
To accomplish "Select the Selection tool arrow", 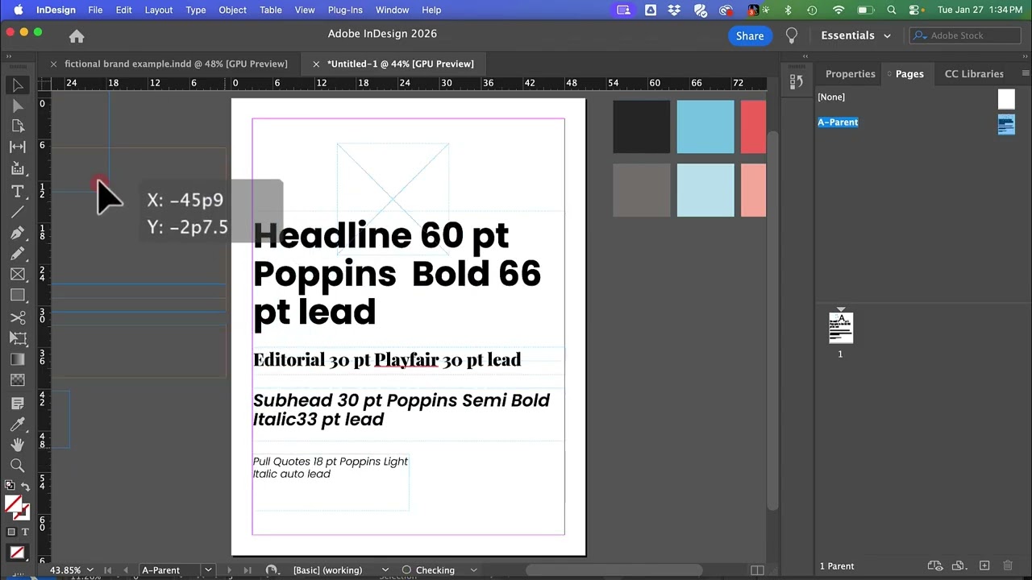I will click(x=18, y=85).
